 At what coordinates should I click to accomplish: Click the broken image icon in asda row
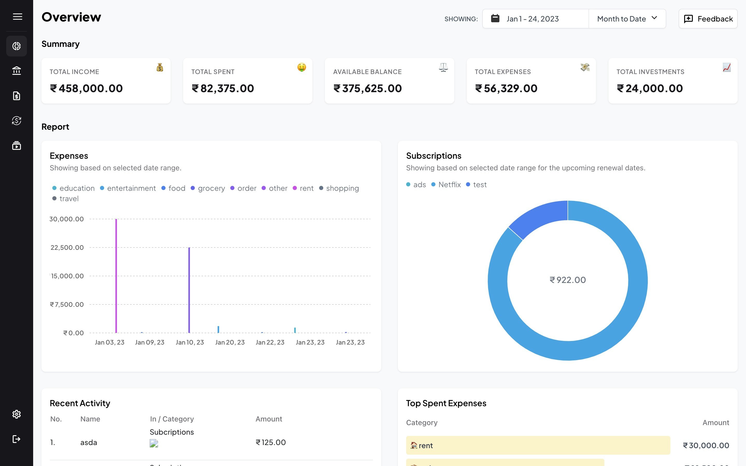154,443
